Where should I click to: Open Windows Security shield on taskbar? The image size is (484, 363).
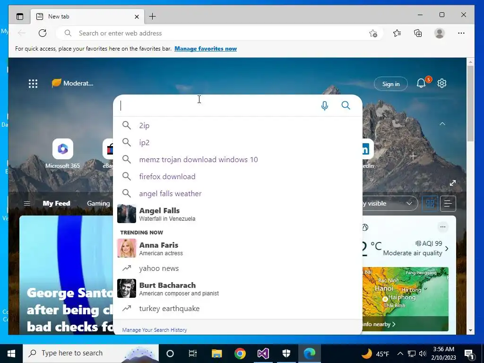pos(286,354)
